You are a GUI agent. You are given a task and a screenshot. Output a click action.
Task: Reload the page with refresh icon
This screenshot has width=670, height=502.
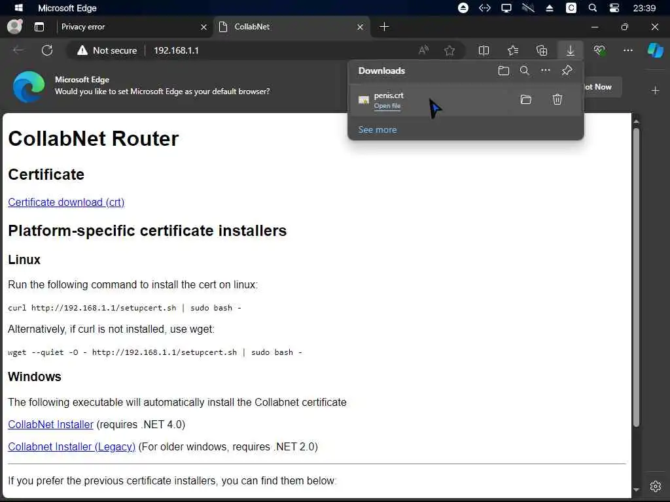click(47, 50)
